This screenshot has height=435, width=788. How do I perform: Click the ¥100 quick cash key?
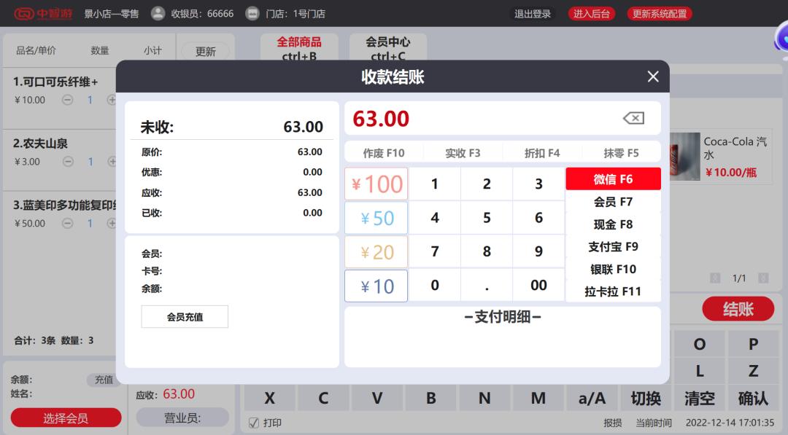point(376,184)
